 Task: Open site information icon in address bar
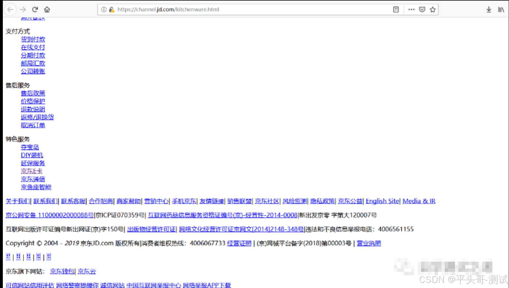pos(104,9)
